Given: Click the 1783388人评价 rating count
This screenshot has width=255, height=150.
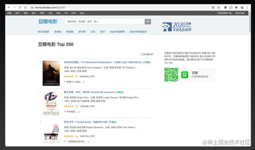Looking at the screenshot, I should (x=87, y=106).
